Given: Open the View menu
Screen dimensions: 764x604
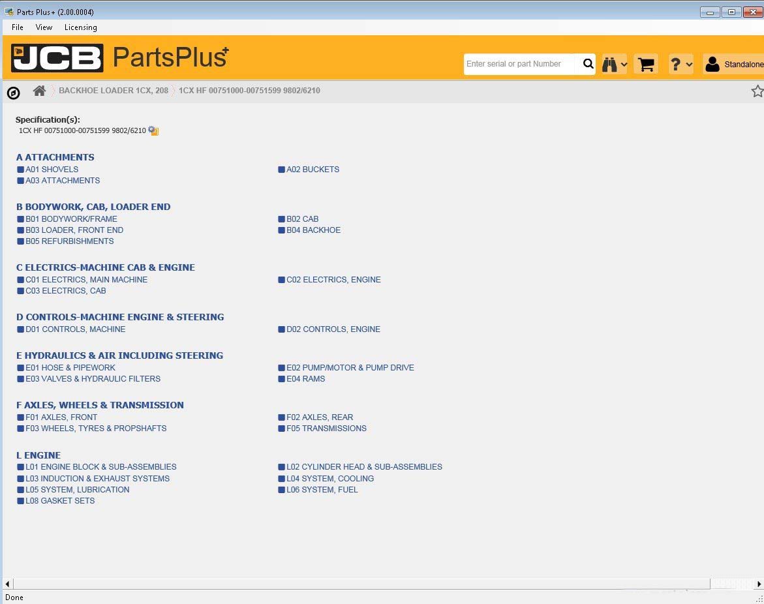Looking at the screenshot, I should (x=44, y=27).
